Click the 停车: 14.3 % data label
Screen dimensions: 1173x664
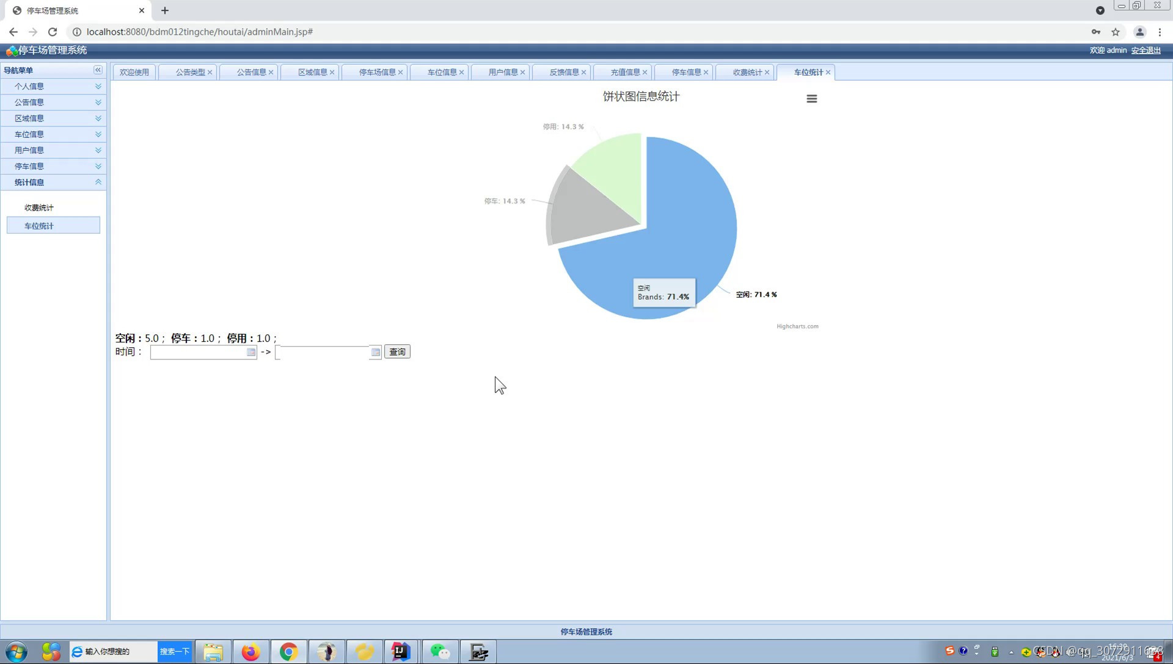click(505, 201)
